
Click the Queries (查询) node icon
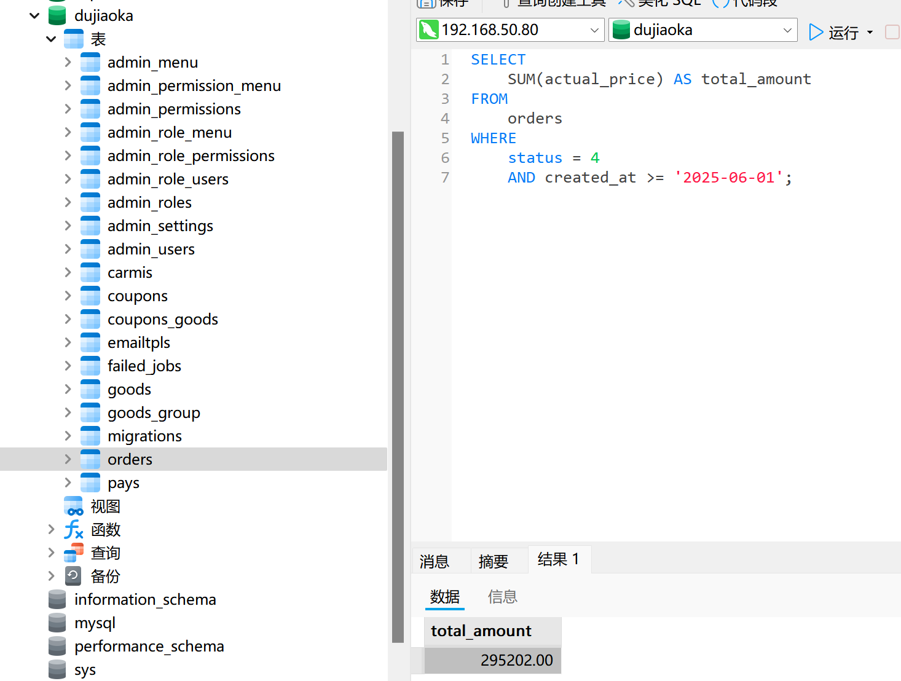73,553
